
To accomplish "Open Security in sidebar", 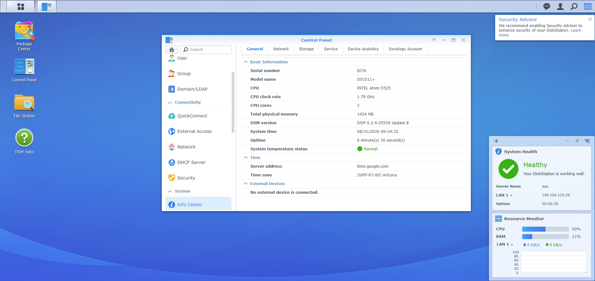I will (199, 178).
